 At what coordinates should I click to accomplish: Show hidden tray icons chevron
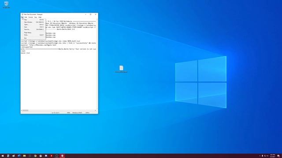[260, 156]
